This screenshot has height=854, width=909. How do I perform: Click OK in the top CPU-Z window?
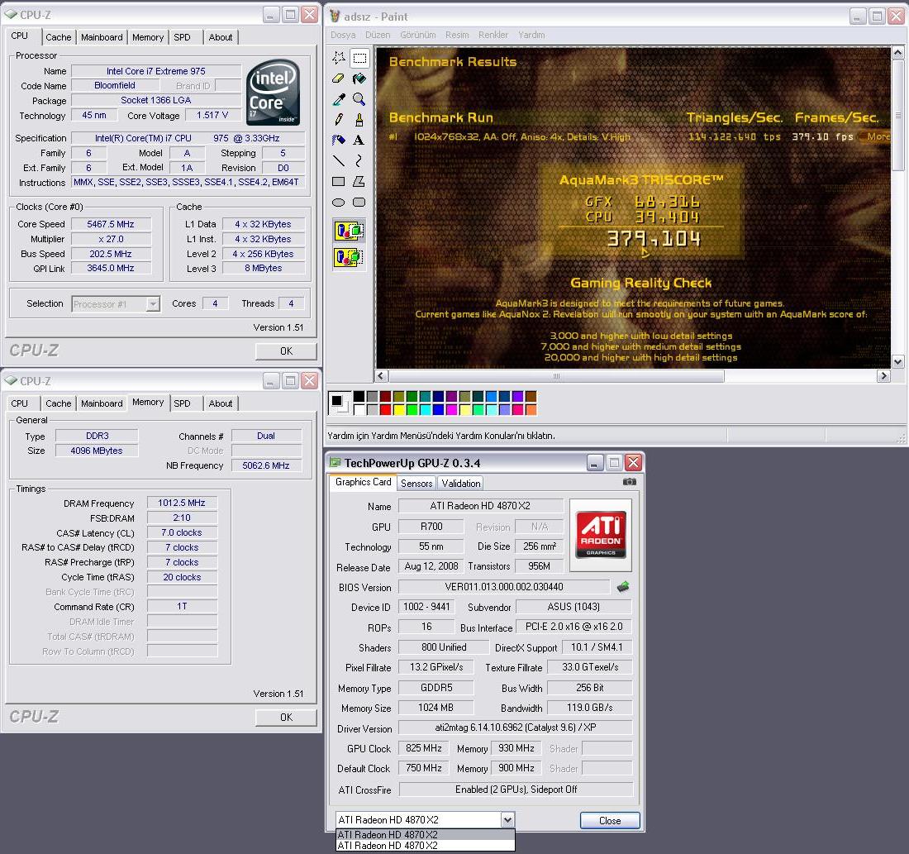point(287,351)
